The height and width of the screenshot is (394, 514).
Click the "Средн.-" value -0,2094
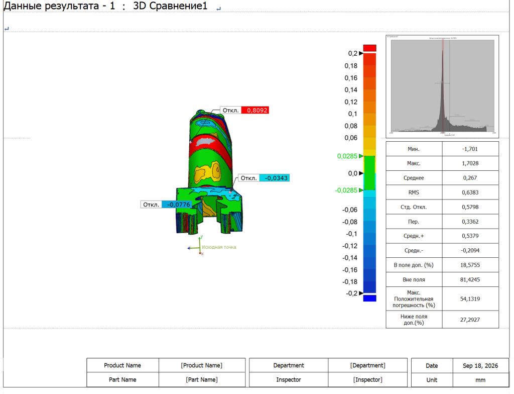tap(470, 250)
